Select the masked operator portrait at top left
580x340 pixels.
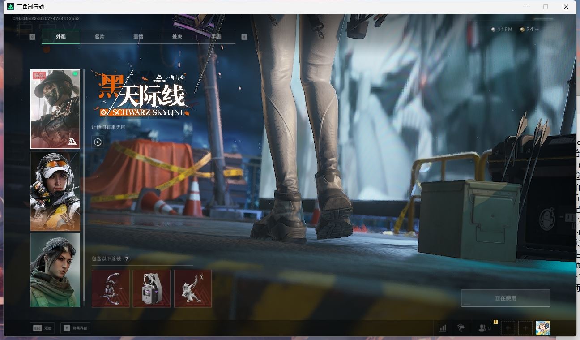tap(55, 108)
